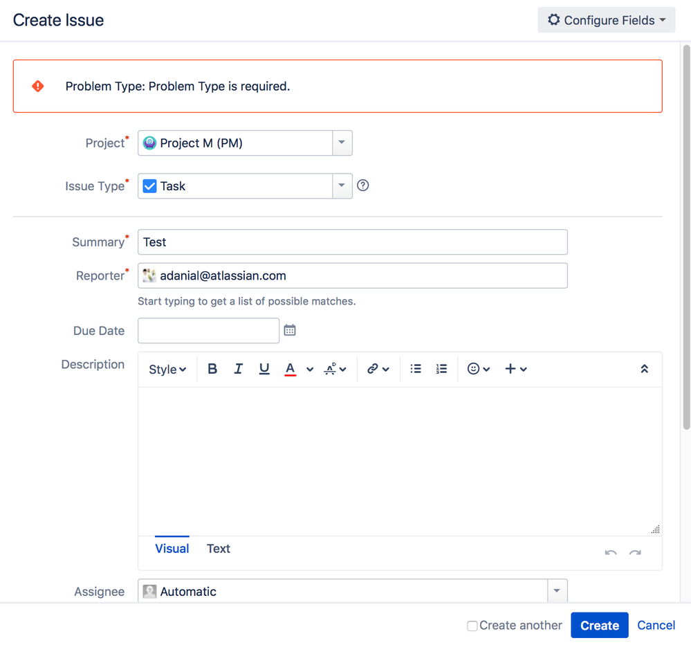This screenshot has width=691, height=645.
Task: Click into the Reporter field
Action: click(353, 275)
